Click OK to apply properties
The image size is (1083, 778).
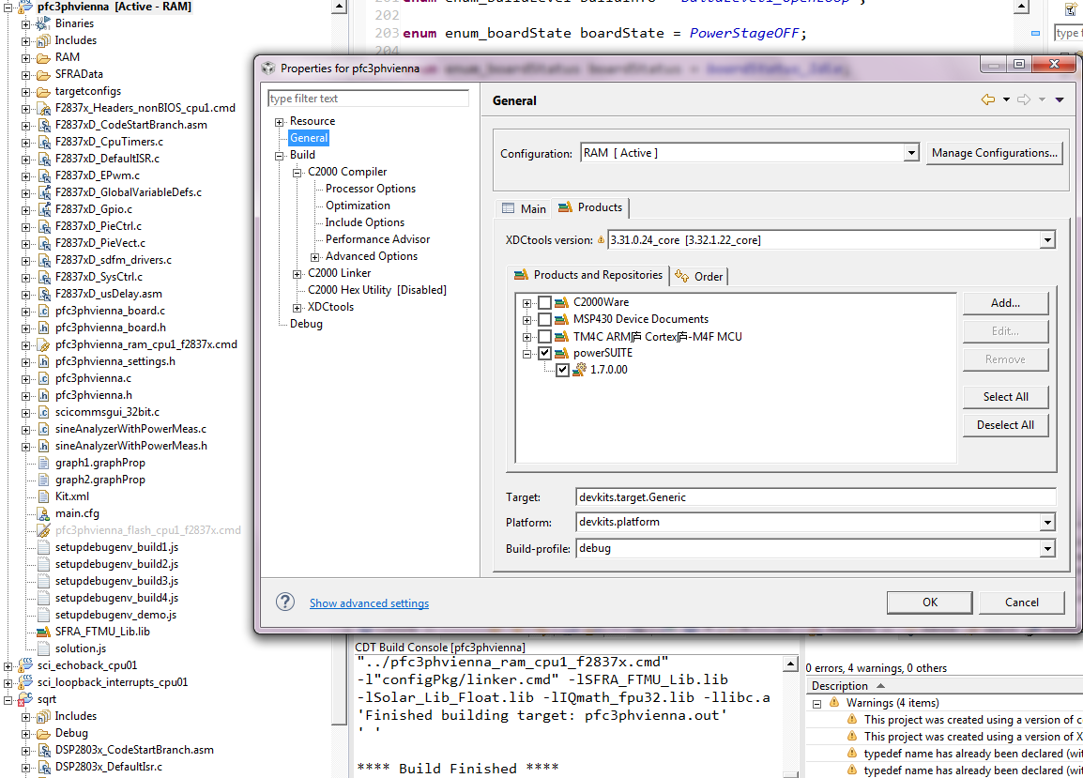click(x=930, y=602)
